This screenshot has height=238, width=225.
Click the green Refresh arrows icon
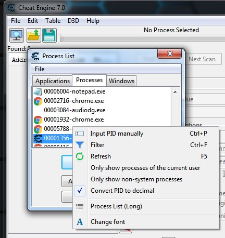click(x=80, y=156)
